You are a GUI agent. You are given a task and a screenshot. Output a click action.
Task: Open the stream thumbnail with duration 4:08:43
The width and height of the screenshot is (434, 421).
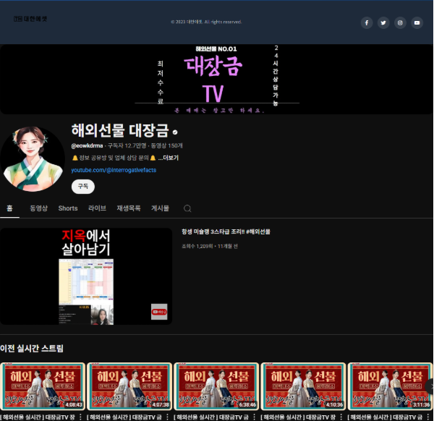(x=43, y=386)
